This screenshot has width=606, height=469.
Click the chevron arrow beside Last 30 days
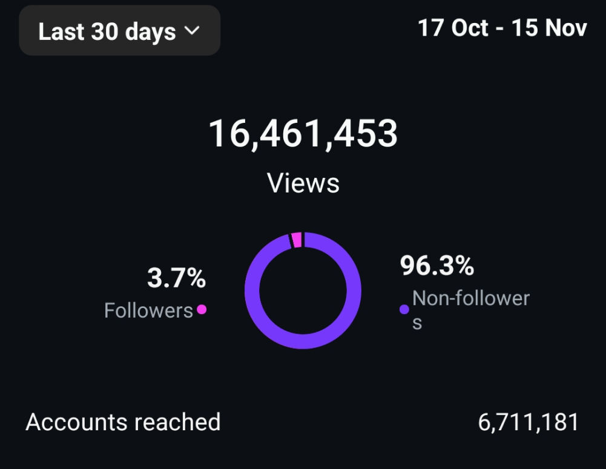click(191, 31)
